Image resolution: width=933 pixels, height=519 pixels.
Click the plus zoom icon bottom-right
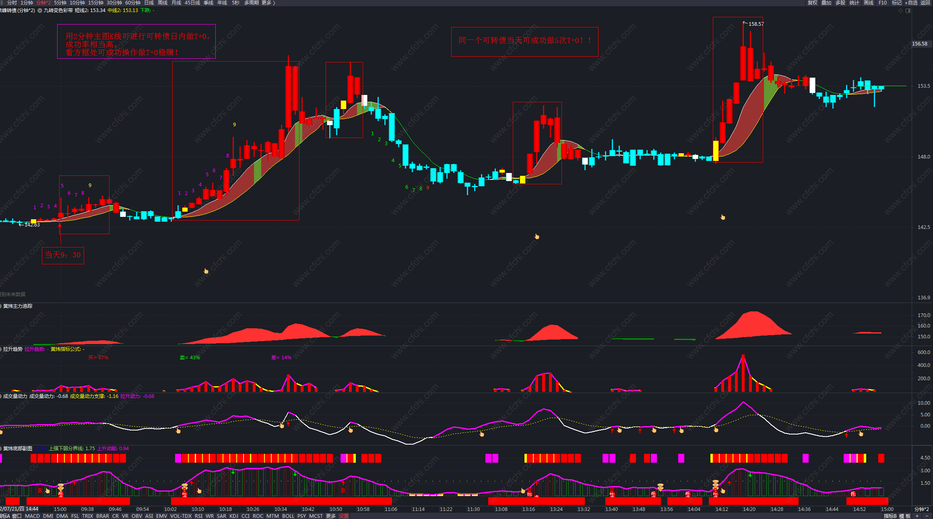coord(917,516)
